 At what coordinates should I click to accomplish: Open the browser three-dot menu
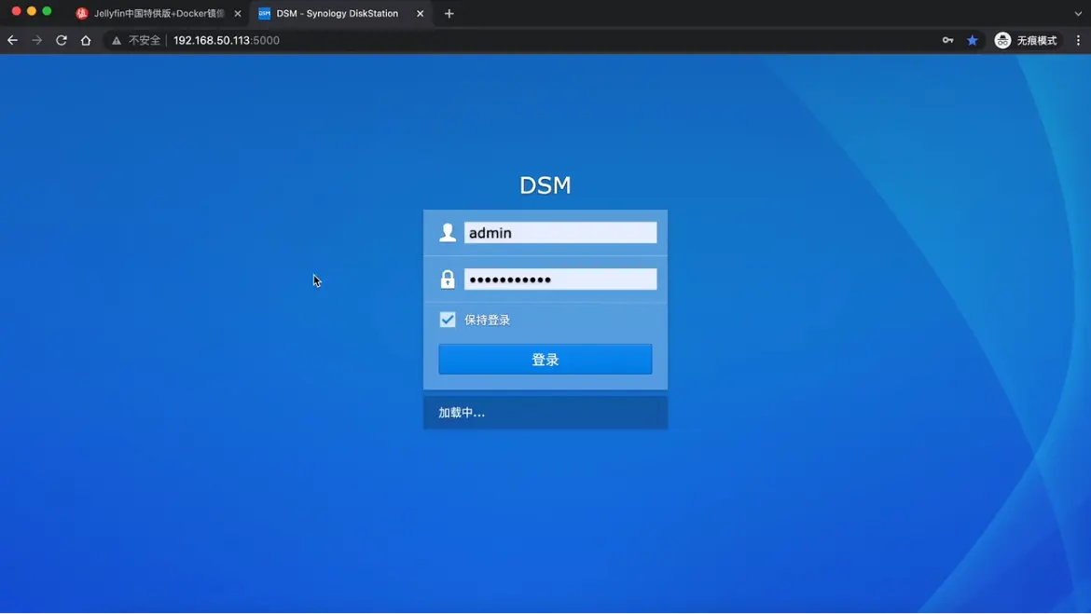click(1078, 40)
